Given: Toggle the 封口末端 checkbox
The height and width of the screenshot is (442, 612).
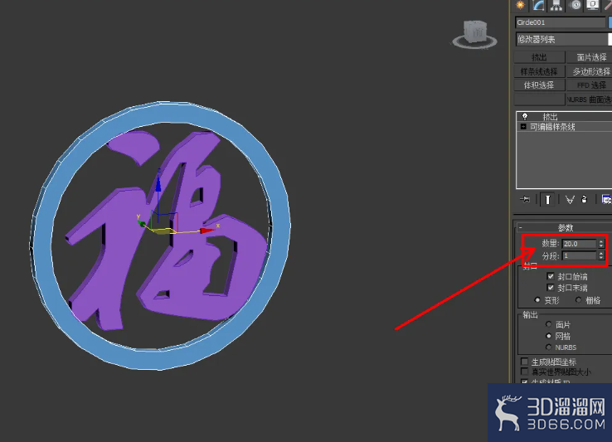Looking at the screenshot, I should click(x=551, y=288).
